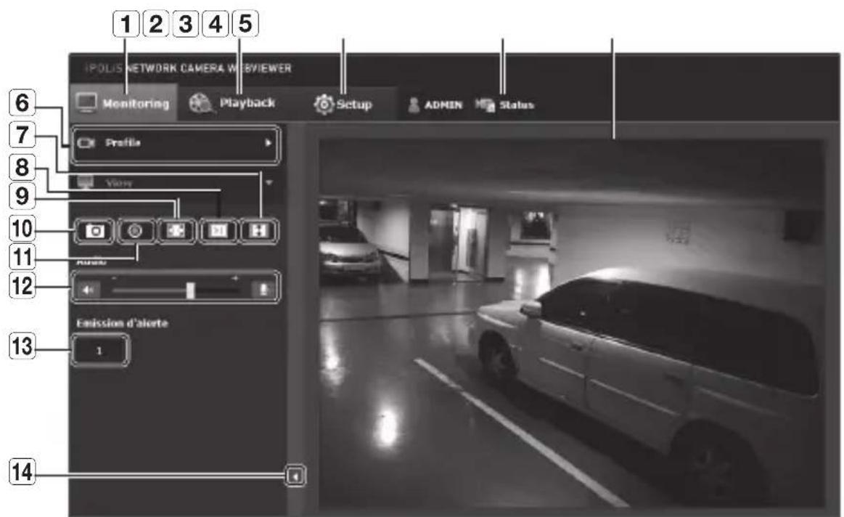Collapse the View section arrow
Viewport: 844px width, 517px height.
click(x=269, y=182)
